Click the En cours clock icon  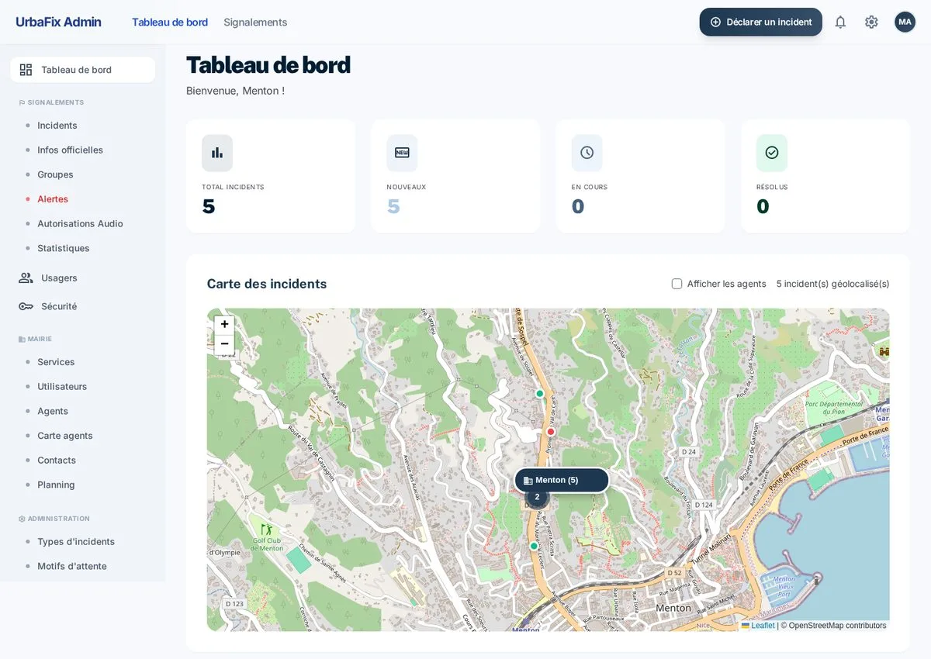pos(587,153)
